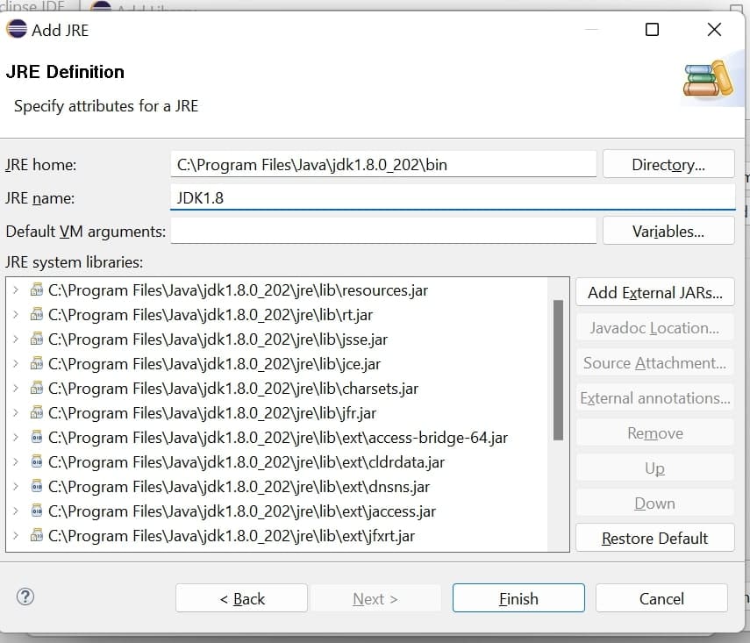Click the jar icon beside rt.jar
This screenshot has width=750, height=643.
[37, 314]
